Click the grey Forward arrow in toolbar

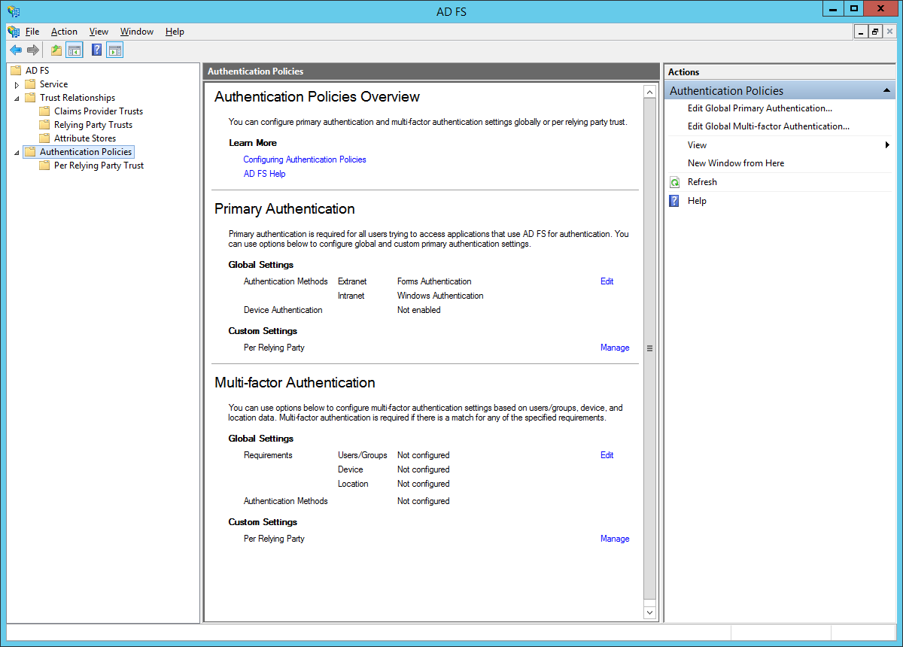click(x=33, y=50)
